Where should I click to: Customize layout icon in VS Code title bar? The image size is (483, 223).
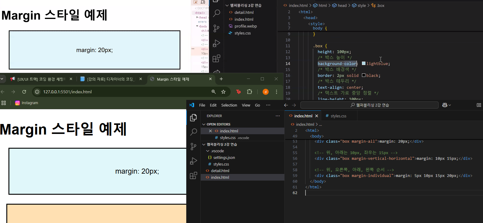tap(479, 105)
